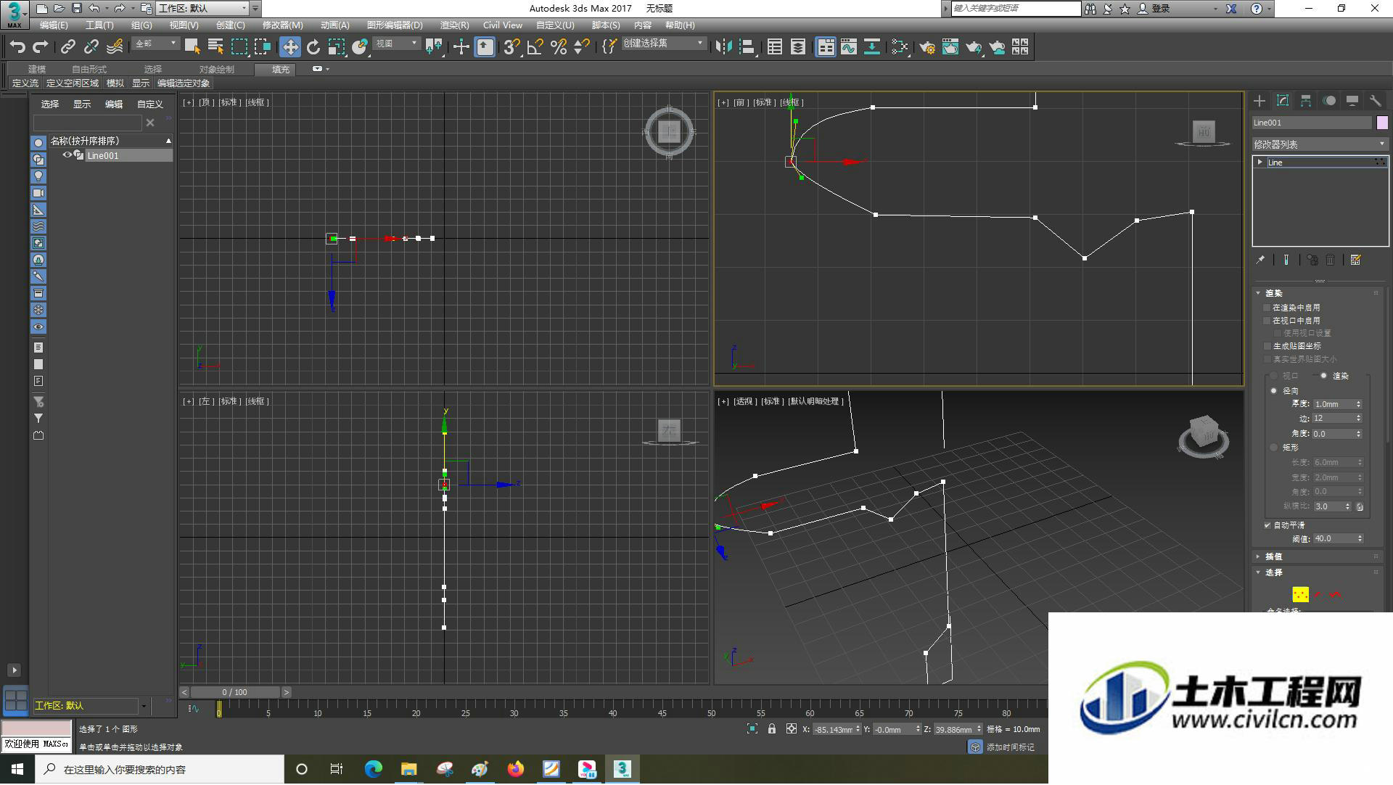Select Vertex sub-object level icon
The width and height of the screenshot is (1393, 785).
[1300, 595]
